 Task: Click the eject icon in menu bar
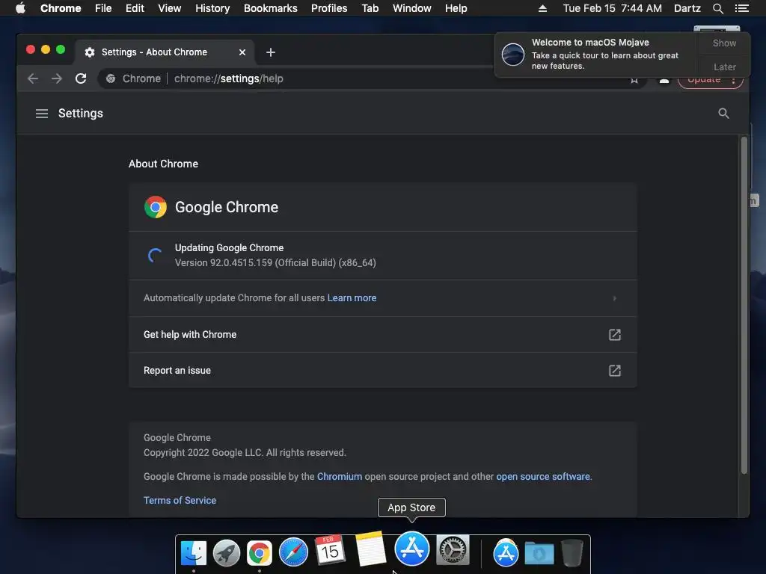coord(542,8)
